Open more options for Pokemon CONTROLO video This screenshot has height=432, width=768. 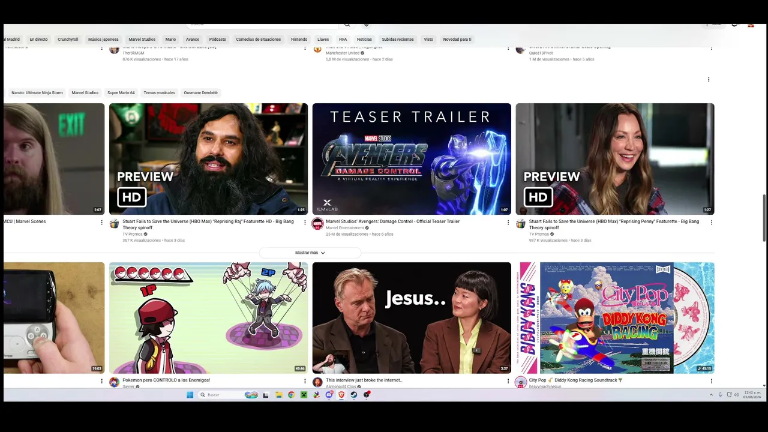pos(305,381)
